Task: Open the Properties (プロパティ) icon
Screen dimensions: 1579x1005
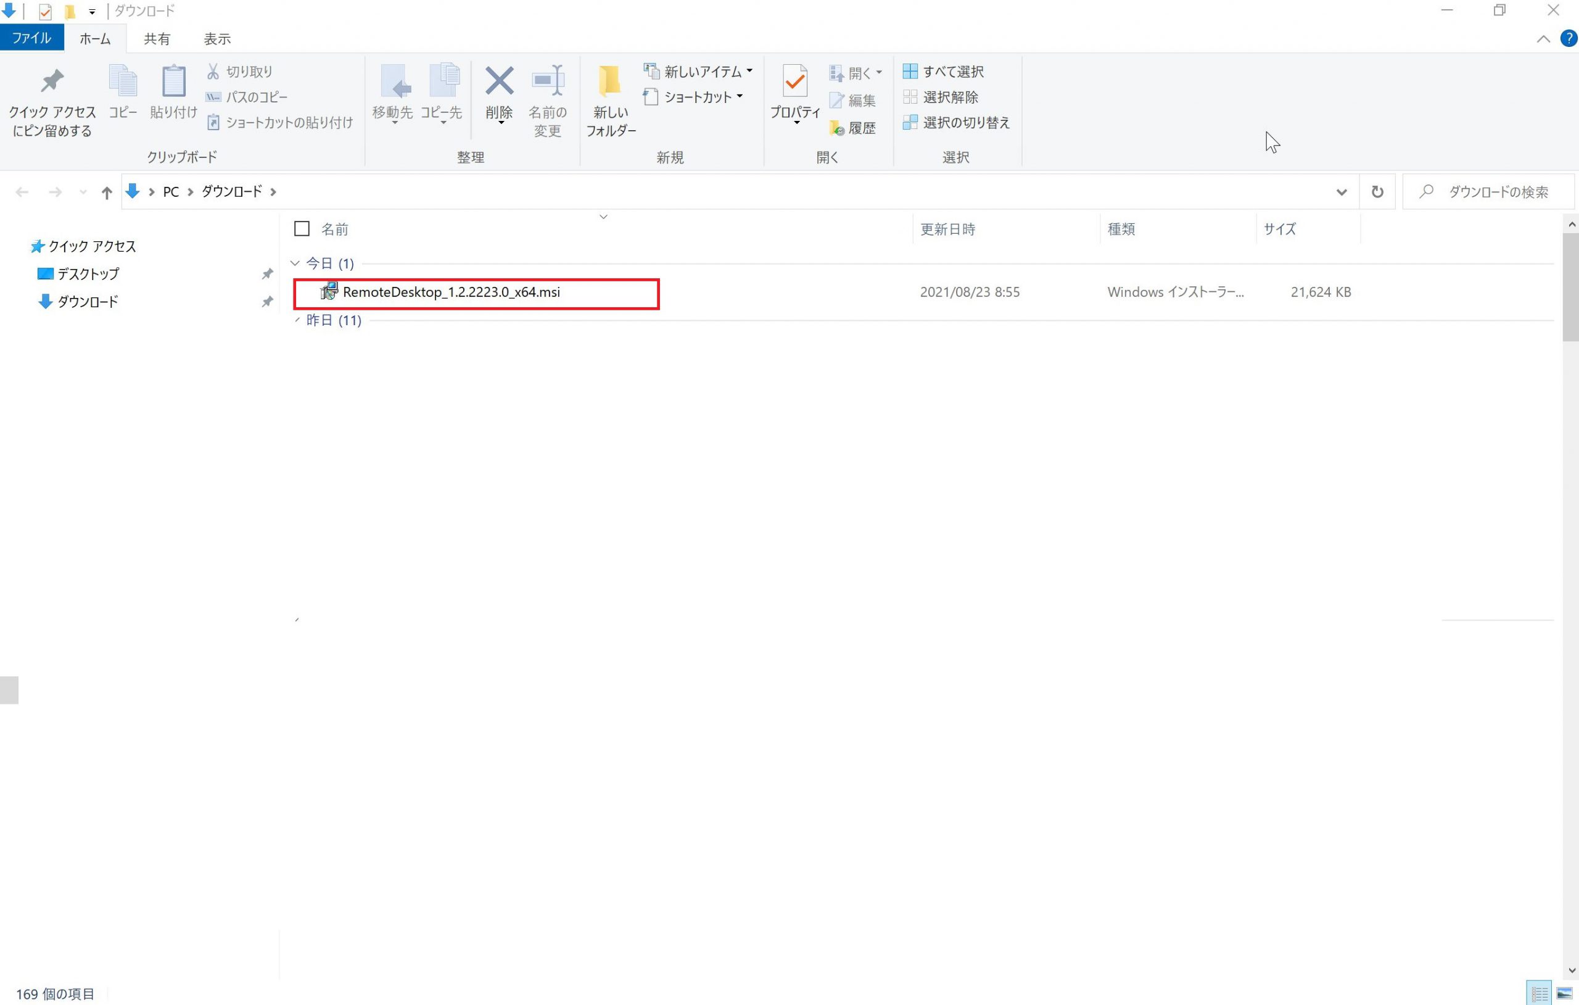Action: pos(795,81)
